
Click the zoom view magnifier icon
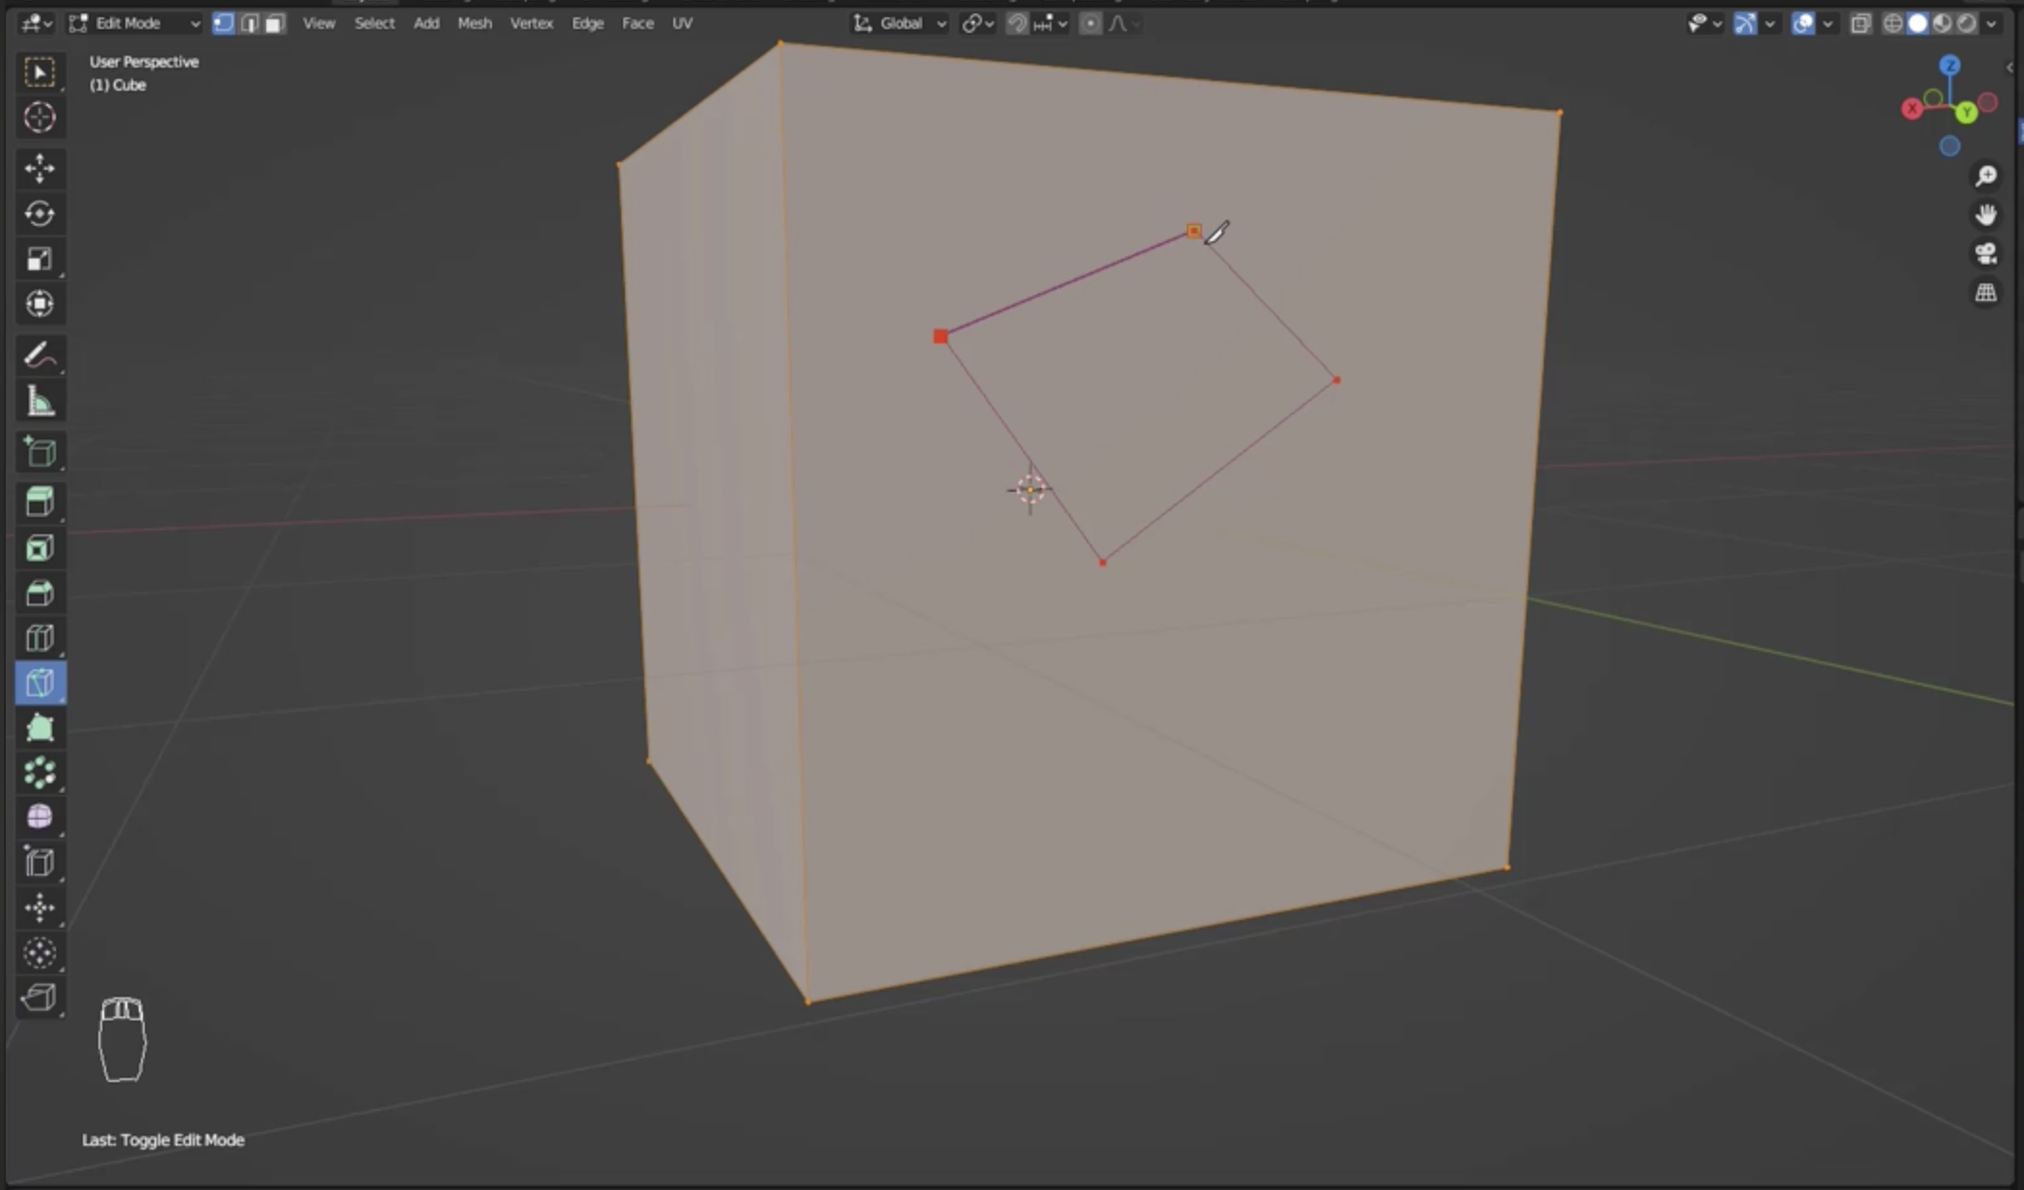point(1985,176)
